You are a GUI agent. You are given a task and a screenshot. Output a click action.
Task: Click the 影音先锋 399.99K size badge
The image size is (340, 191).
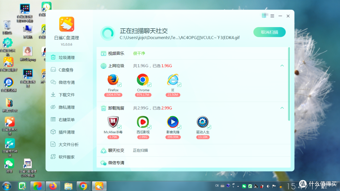pos(173,137)
